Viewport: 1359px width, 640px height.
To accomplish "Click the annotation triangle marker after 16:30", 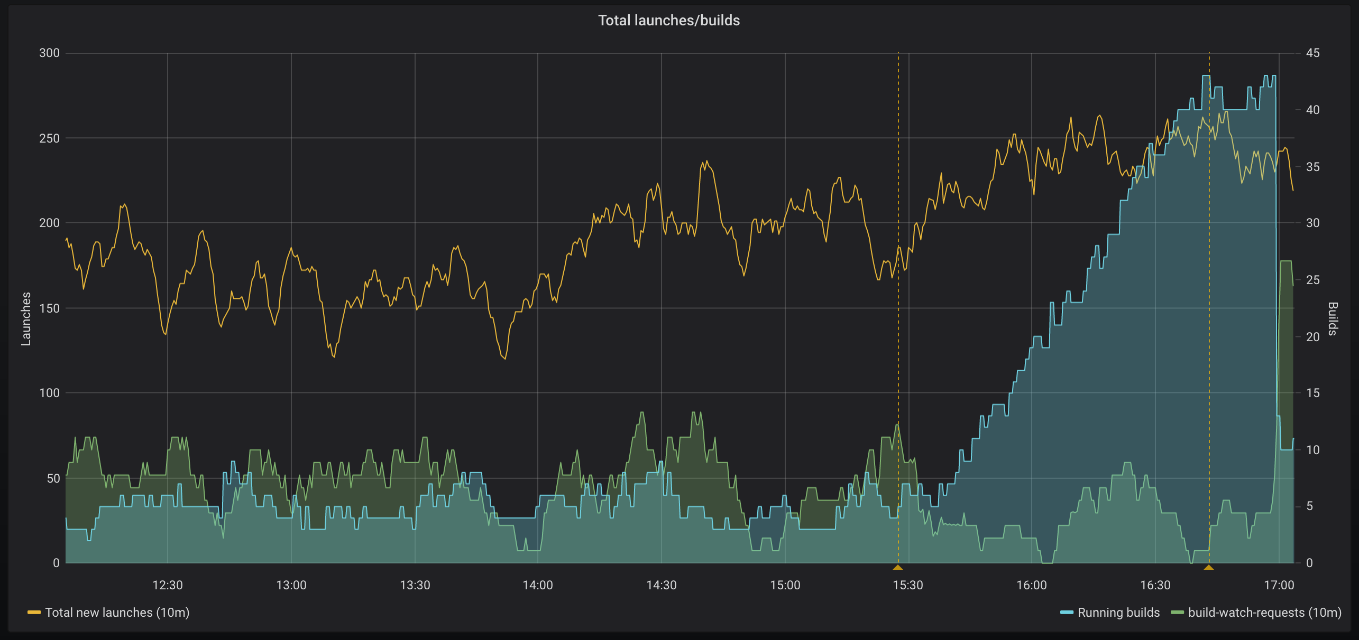I will [1209, 567].
